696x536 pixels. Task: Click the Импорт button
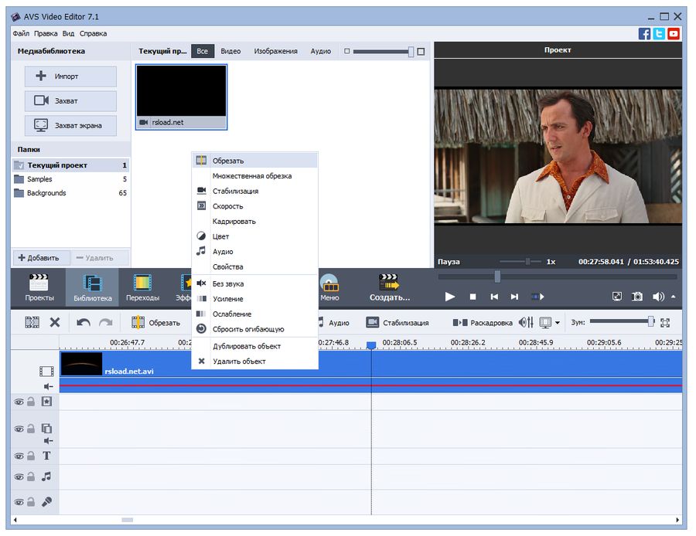70,76
